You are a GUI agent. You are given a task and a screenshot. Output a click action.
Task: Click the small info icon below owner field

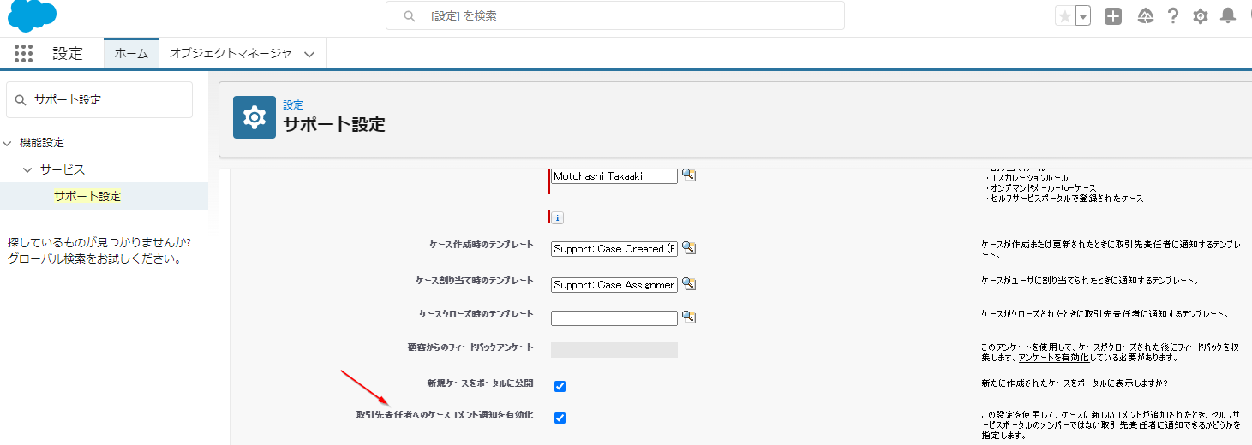[557, 217]
